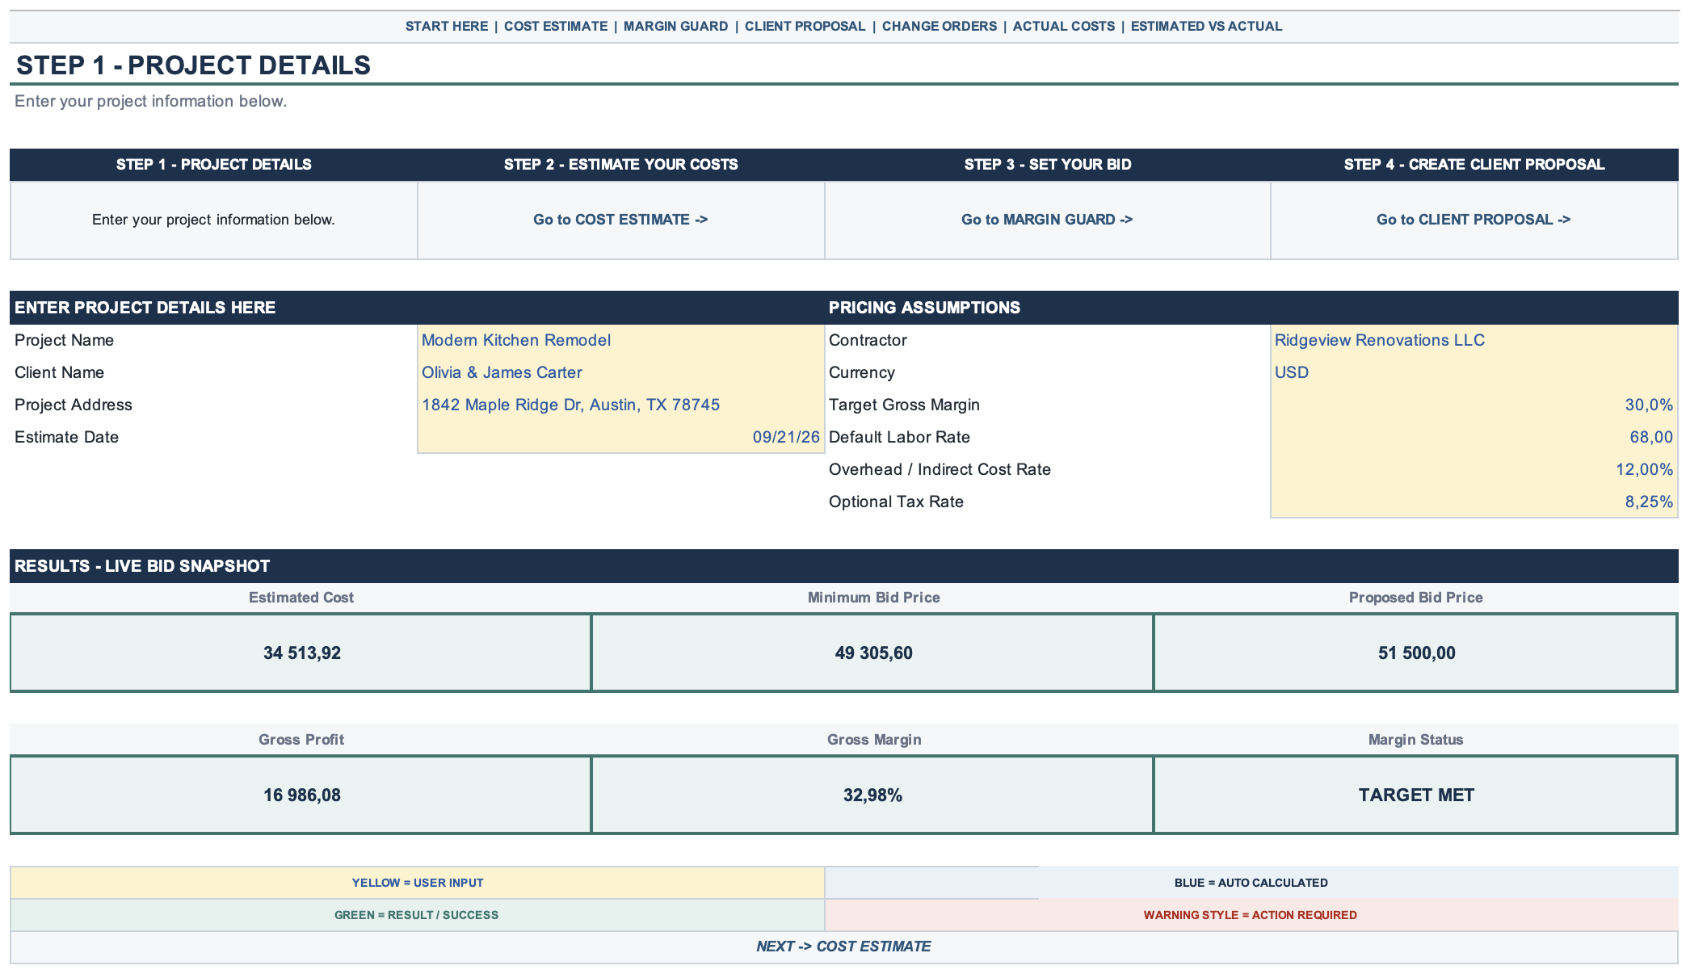Click Gross Margin value 32,98%

point(873,795)
